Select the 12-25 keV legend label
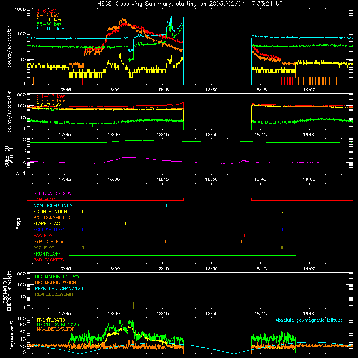Screen dimensions: 358x358 [x=49, y=20]
